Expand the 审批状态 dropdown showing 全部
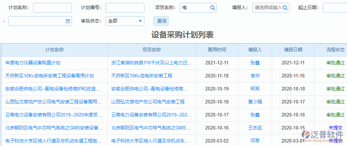 coord(125,21)
